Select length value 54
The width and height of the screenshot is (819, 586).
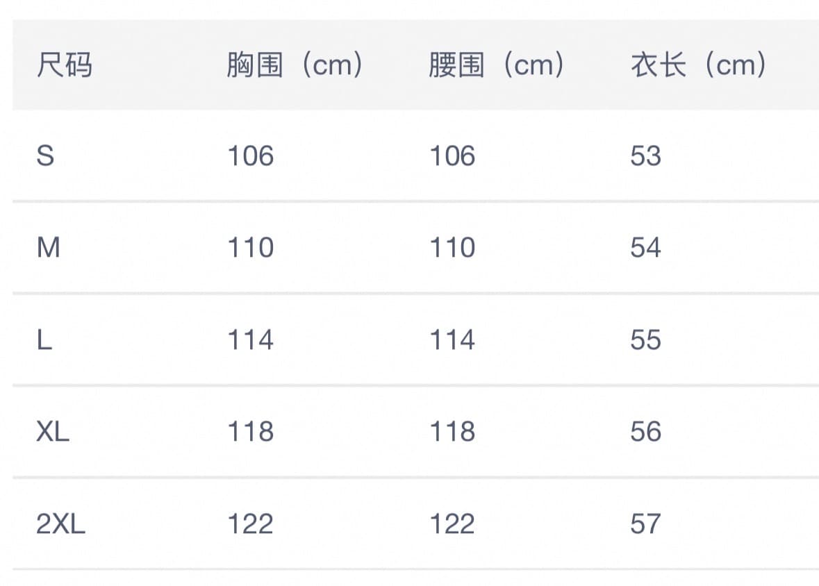[x=645, y=247]
